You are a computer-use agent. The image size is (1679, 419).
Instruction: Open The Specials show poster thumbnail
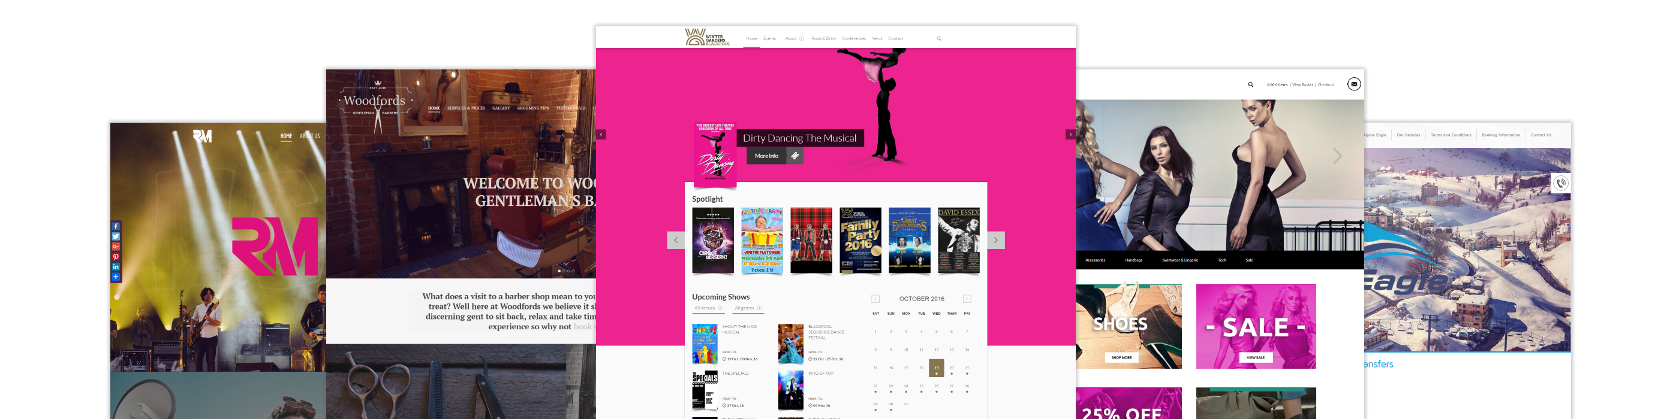[x=705, y=390]
